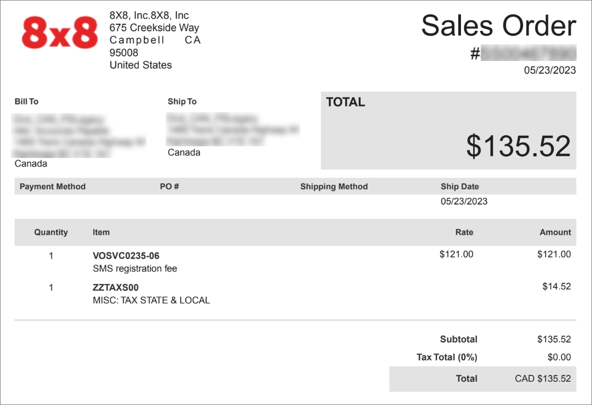The width and height of the screenshot is (592, 405).
Task: Click the item code ZZTAXS00
Action: tap(116, 287)
